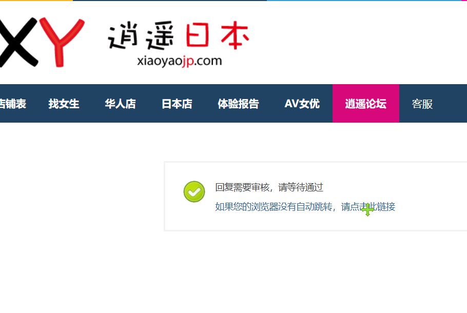Switch to the highlighted 逍遥论坛 tab
Viewport: 467px width, 313px height.
[365, 104]
